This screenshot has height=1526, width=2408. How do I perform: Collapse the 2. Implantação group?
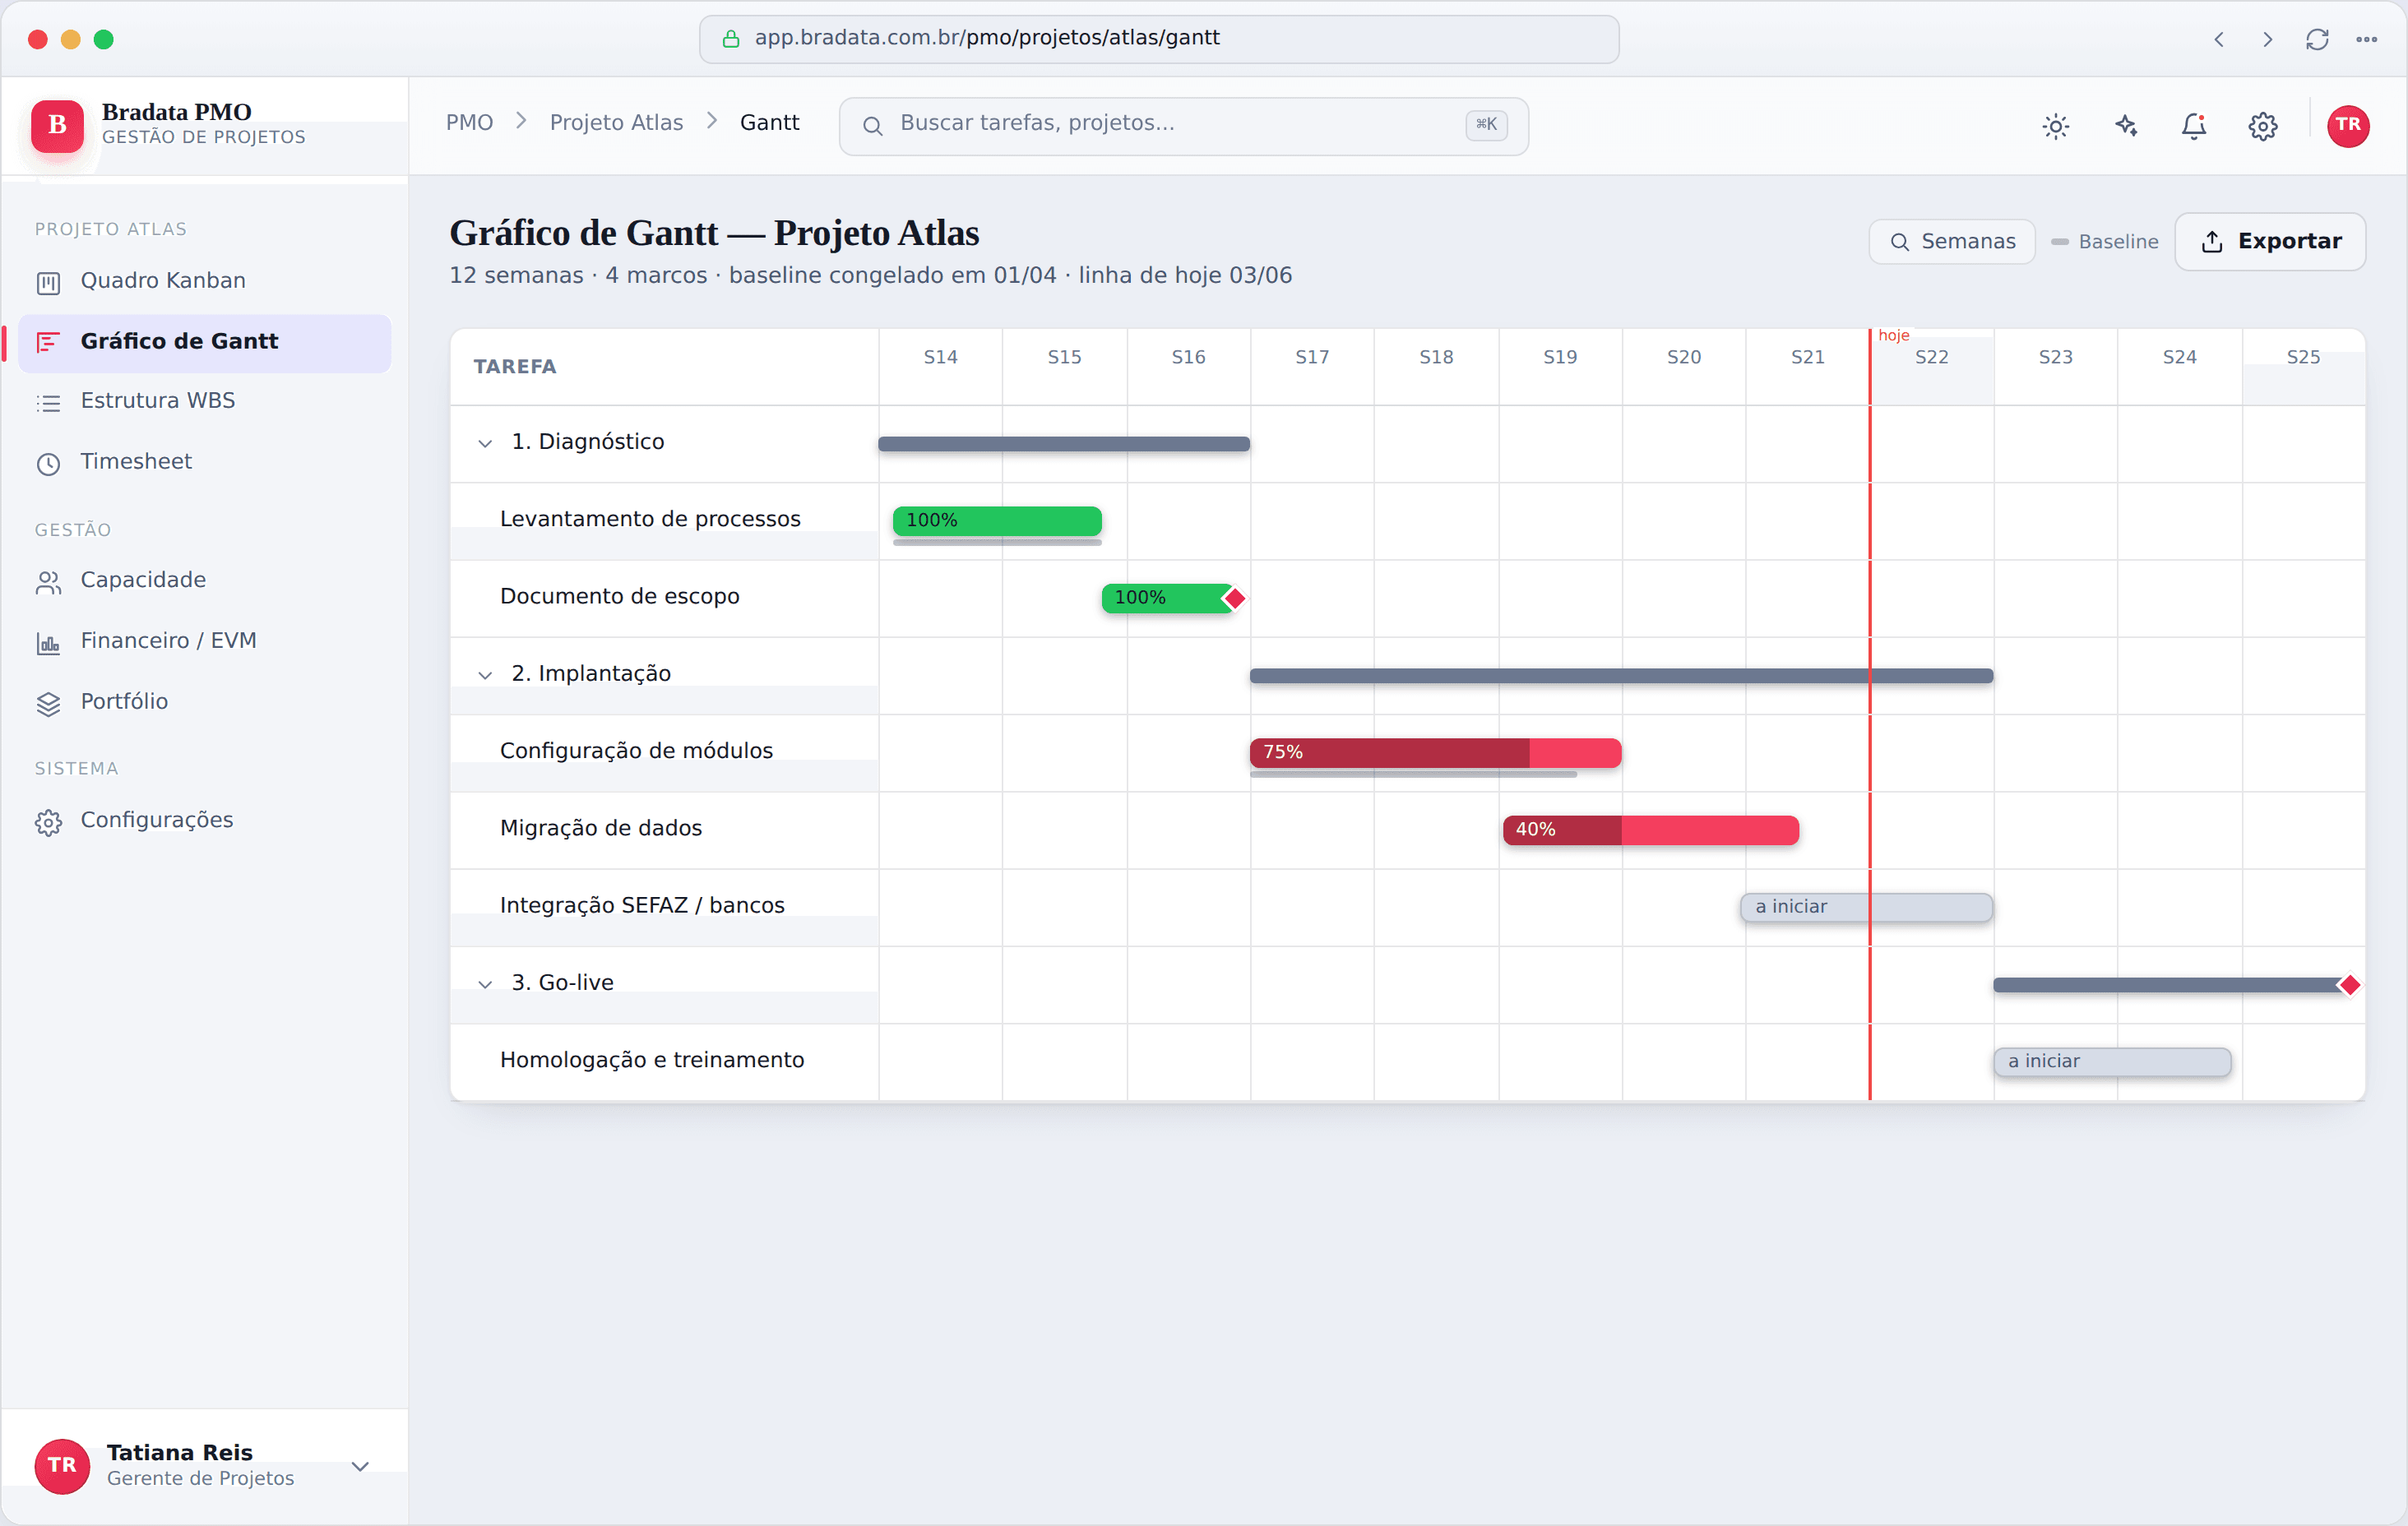[485, 675]
